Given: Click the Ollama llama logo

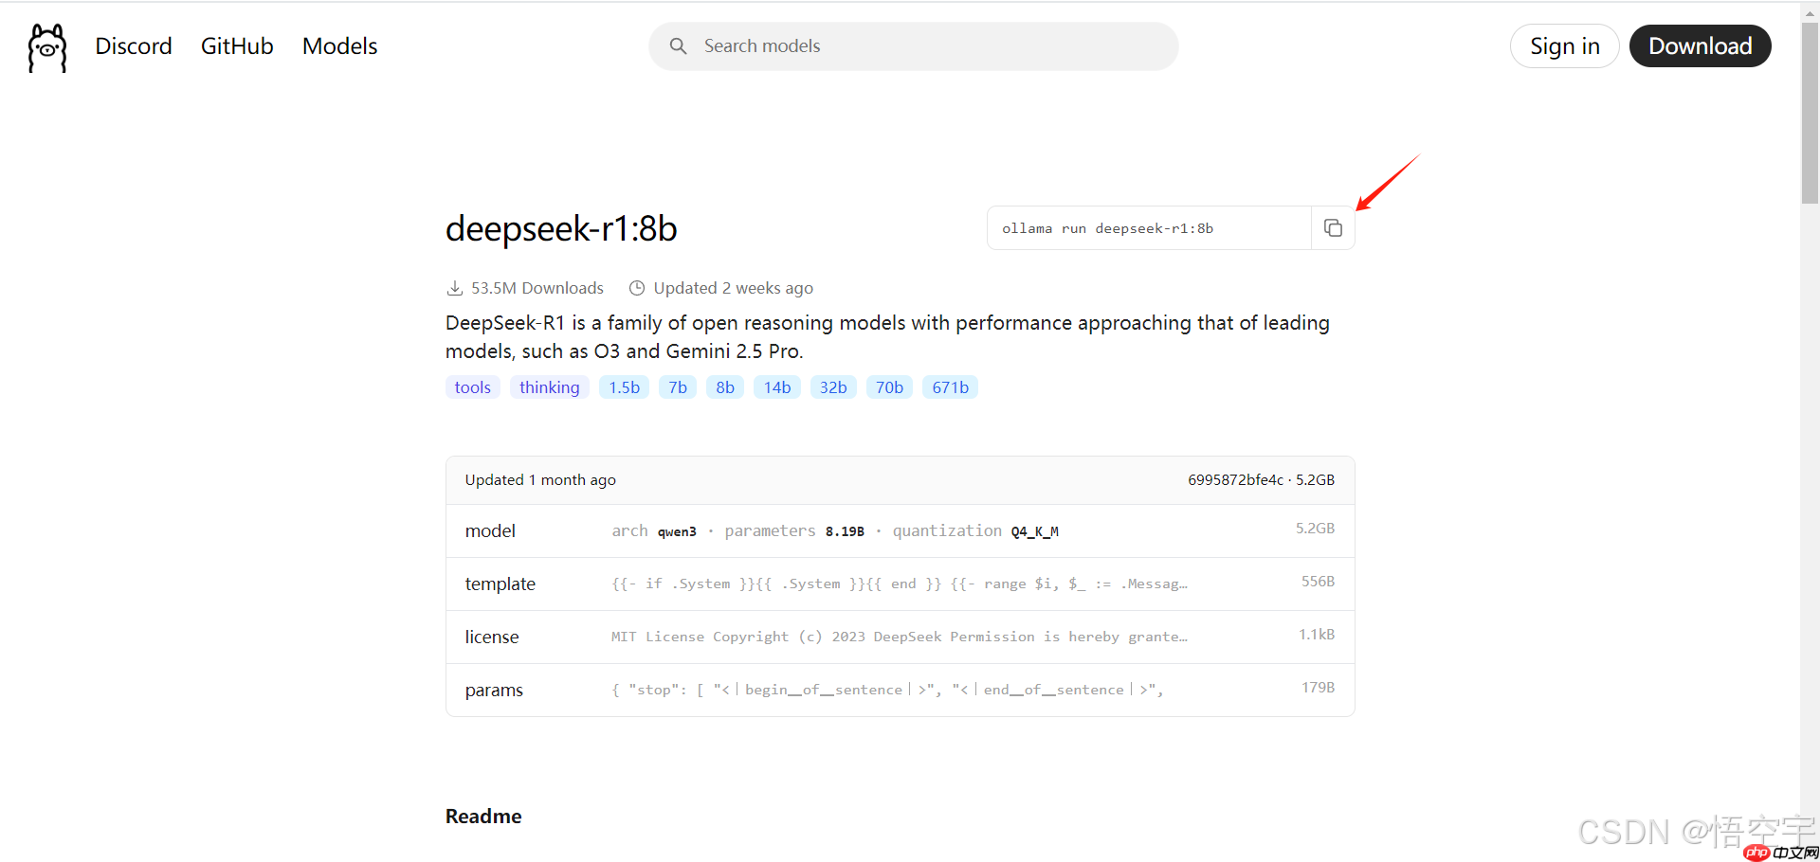Looking at the screenshot, I should 47,47.
